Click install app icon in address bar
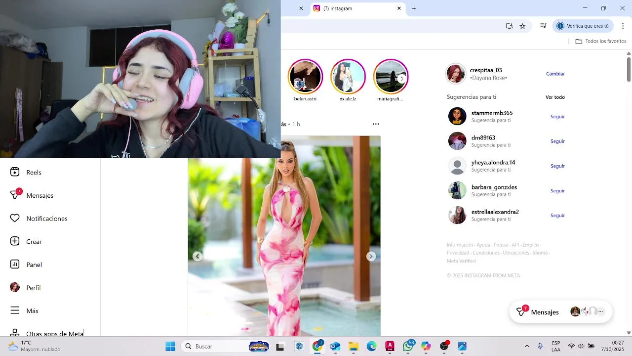632x356 pixels. (509, 26)
